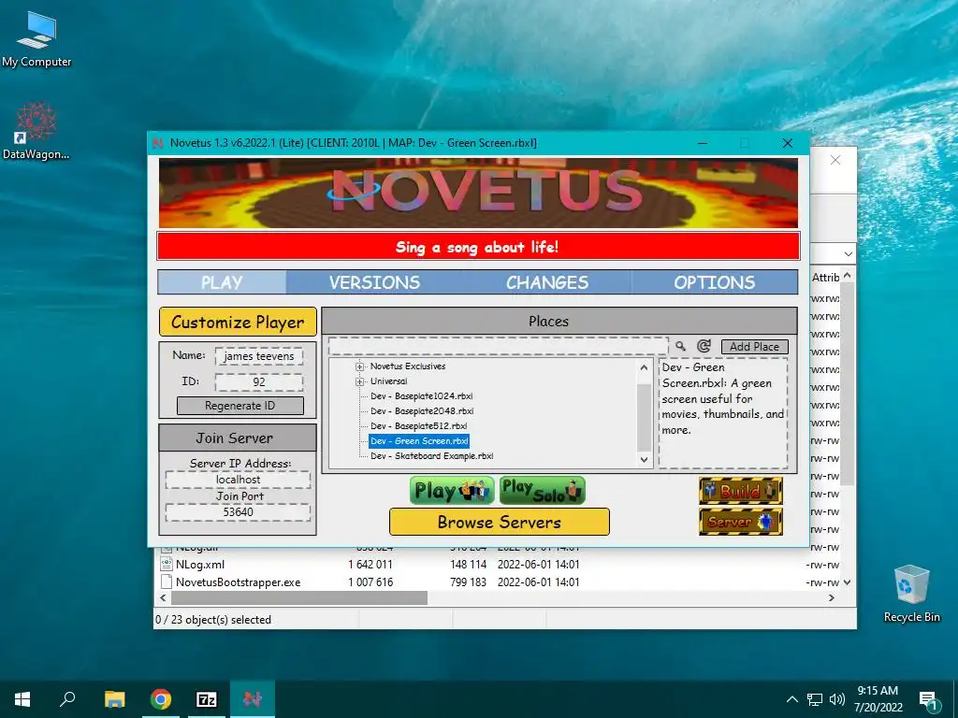
Task: Expand the Universal folder
Action: (360, 381)
